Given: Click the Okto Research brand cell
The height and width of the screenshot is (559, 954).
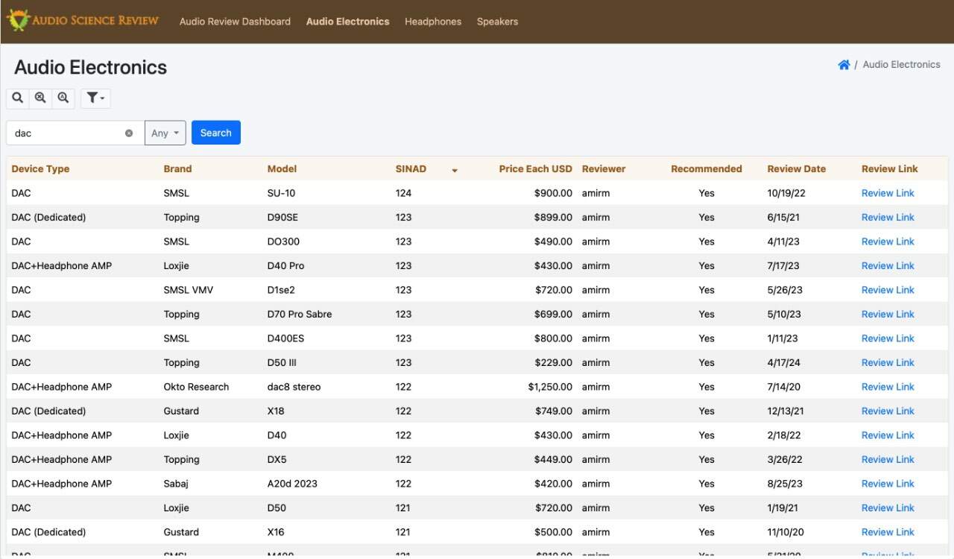Looking at the screenshot, I should [x=196, y=387].
